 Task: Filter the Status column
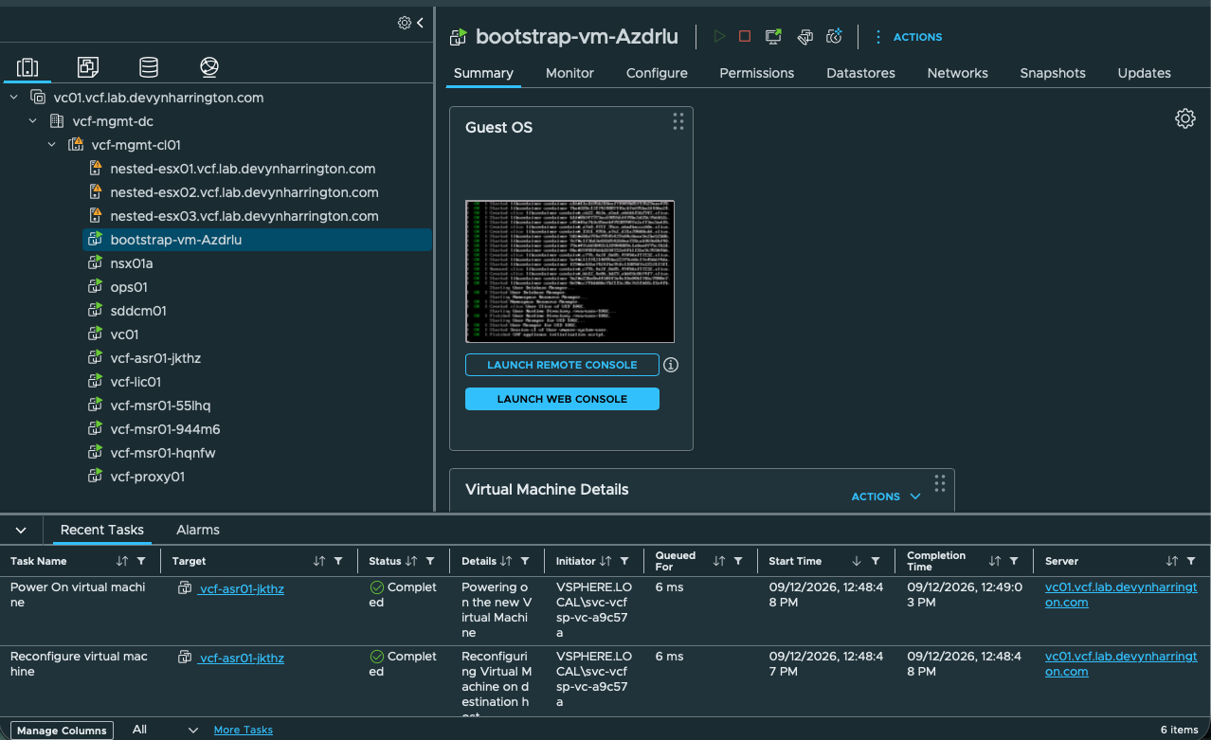(x=431, y=561)
